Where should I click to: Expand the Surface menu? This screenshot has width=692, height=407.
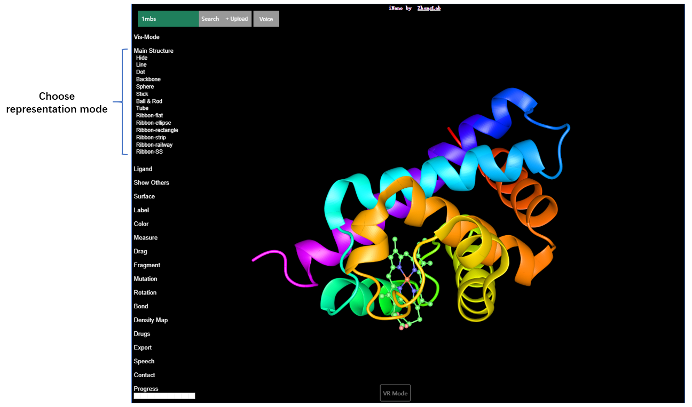point(144,196)
